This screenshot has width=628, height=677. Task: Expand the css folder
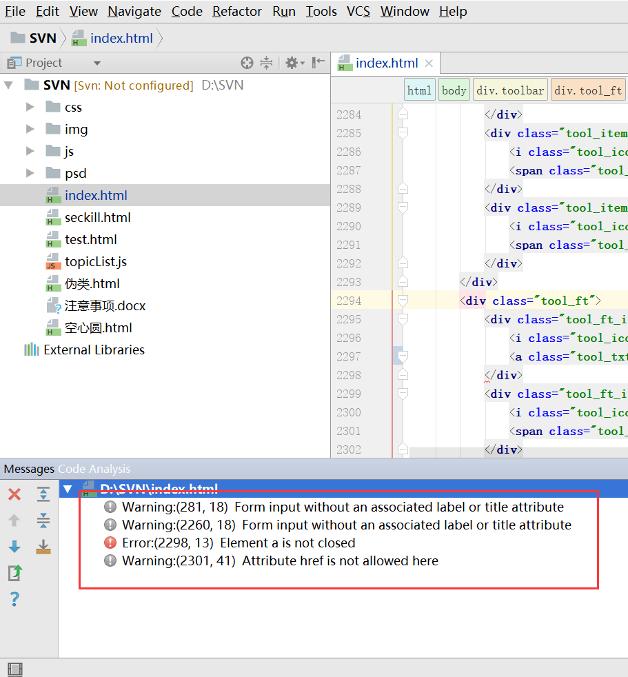[x=30, y=107]
